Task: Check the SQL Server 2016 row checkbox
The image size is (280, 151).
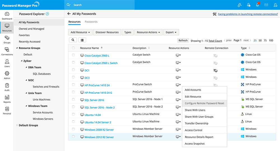Action: tap(73, 100)
